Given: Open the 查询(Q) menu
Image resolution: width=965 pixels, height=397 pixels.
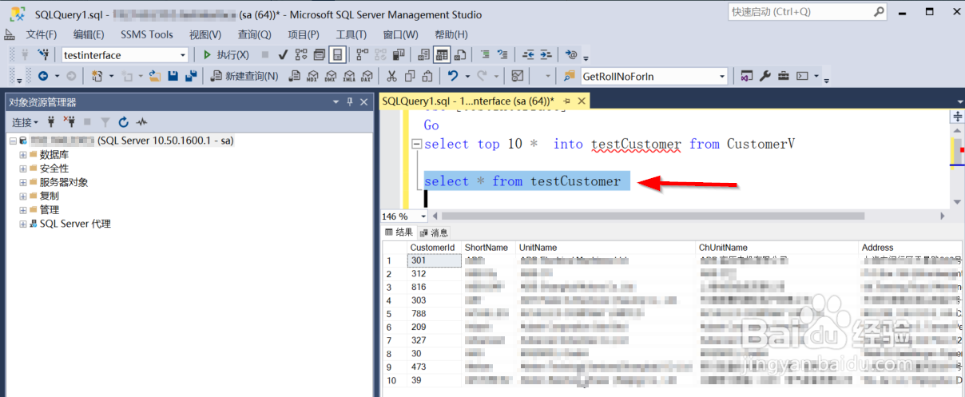Looking at the screenshot, I should [254, 34].
